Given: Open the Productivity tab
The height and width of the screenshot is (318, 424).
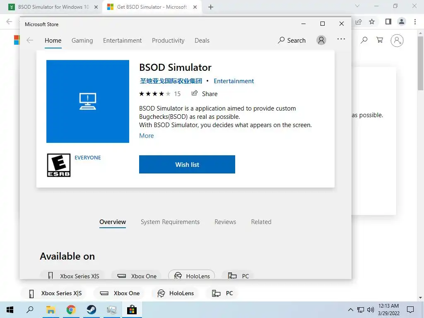Looking at the screenshot, I should point(168,41).
